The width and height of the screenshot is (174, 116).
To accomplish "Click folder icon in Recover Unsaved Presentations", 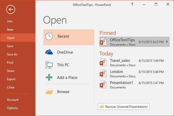I will pyautogui.click(x=102, y=106).
